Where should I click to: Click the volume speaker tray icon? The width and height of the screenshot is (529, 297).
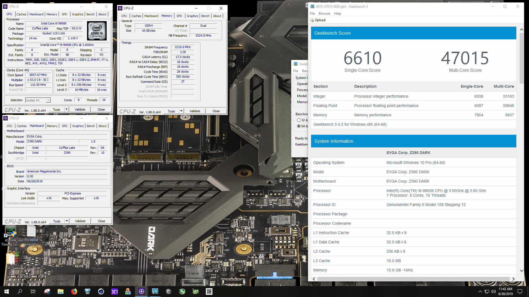(493, 291)
